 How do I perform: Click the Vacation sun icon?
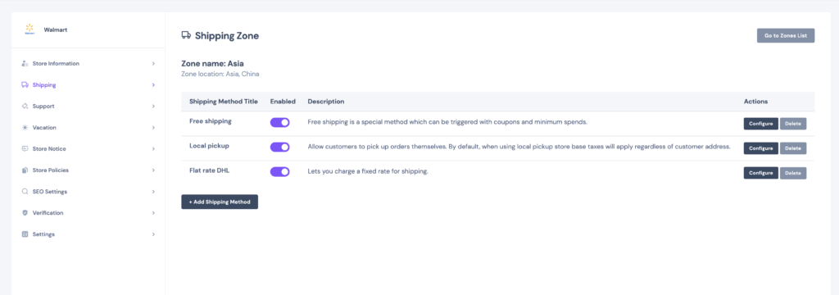[25, 127]
